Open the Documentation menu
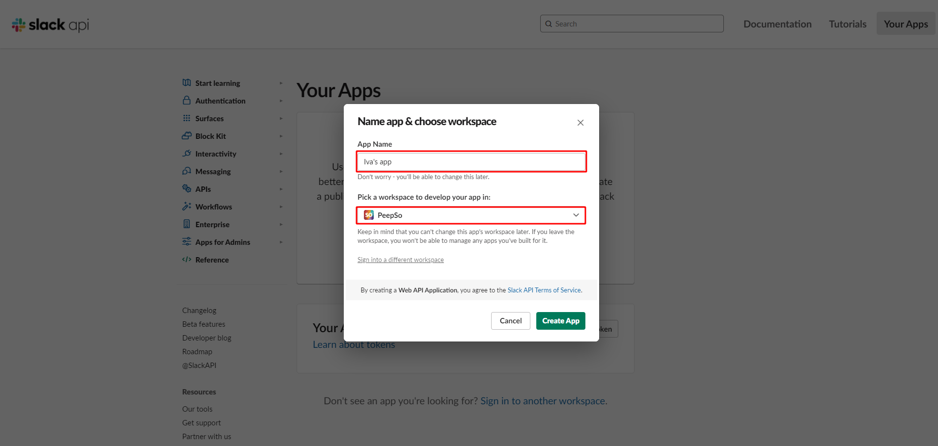The height and width of the screenshot is (446, 938). (x=777, y=24)
